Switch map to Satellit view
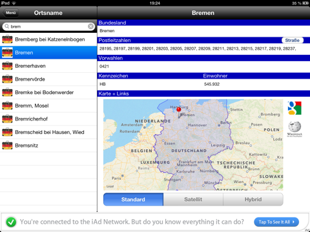Screen dimensions: 310x232 pos(193,199)
